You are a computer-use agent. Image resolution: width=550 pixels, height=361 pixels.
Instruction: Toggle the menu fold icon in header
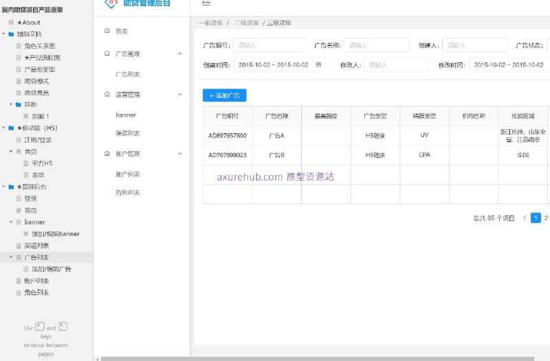[206, 3]
